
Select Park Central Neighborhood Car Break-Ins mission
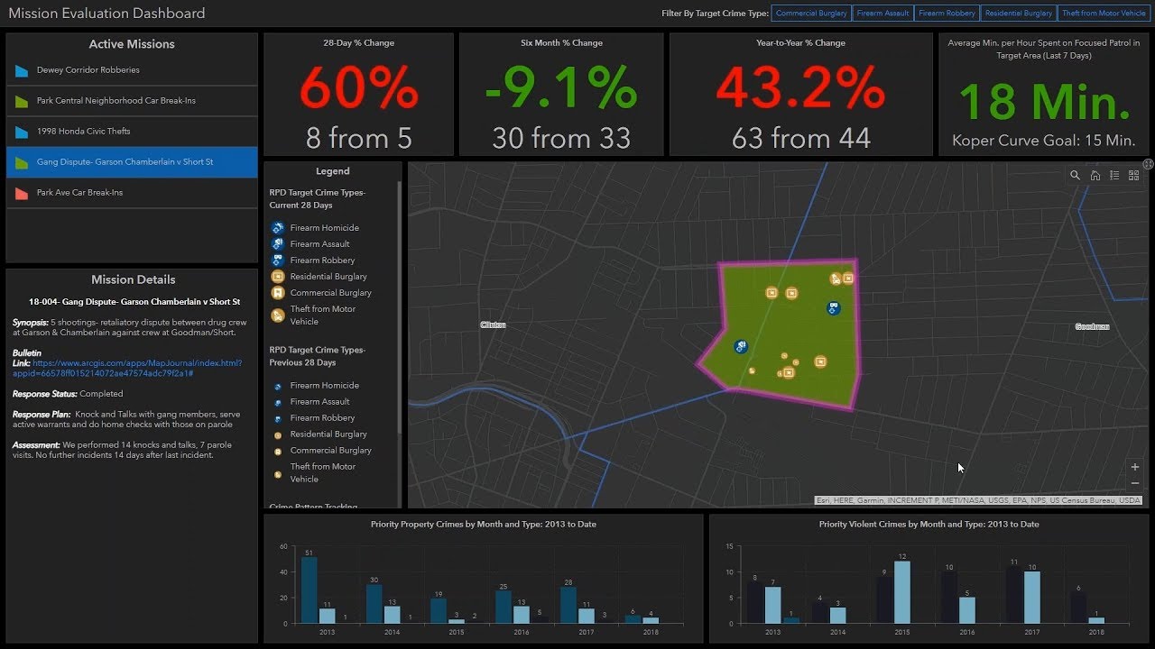tap(132, 101)
